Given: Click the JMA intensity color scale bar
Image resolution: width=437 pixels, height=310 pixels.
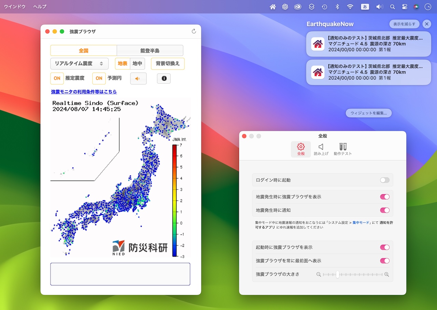Looking at the screenshot, I should coord(174,201).
